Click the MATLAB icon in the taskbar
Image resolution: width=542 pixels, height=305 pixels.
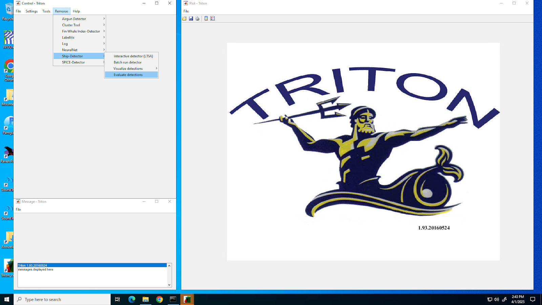pyautogui.click(x=187, y=299)
